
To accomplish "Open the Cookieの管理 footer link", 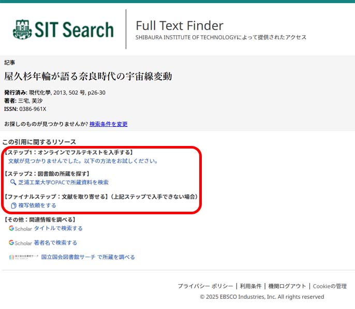I will [330, 286].
